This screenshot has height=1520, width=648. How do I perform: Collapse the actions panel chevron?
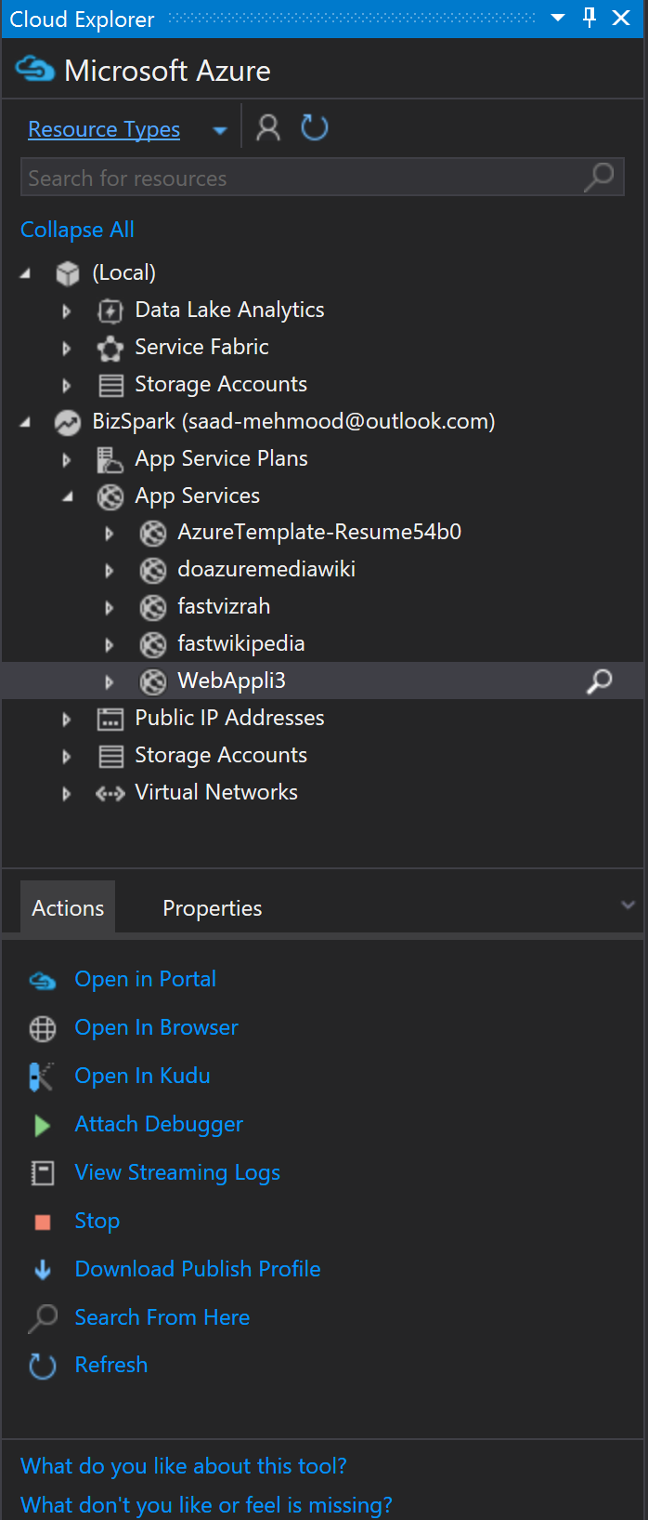click(x=629, y=905)
